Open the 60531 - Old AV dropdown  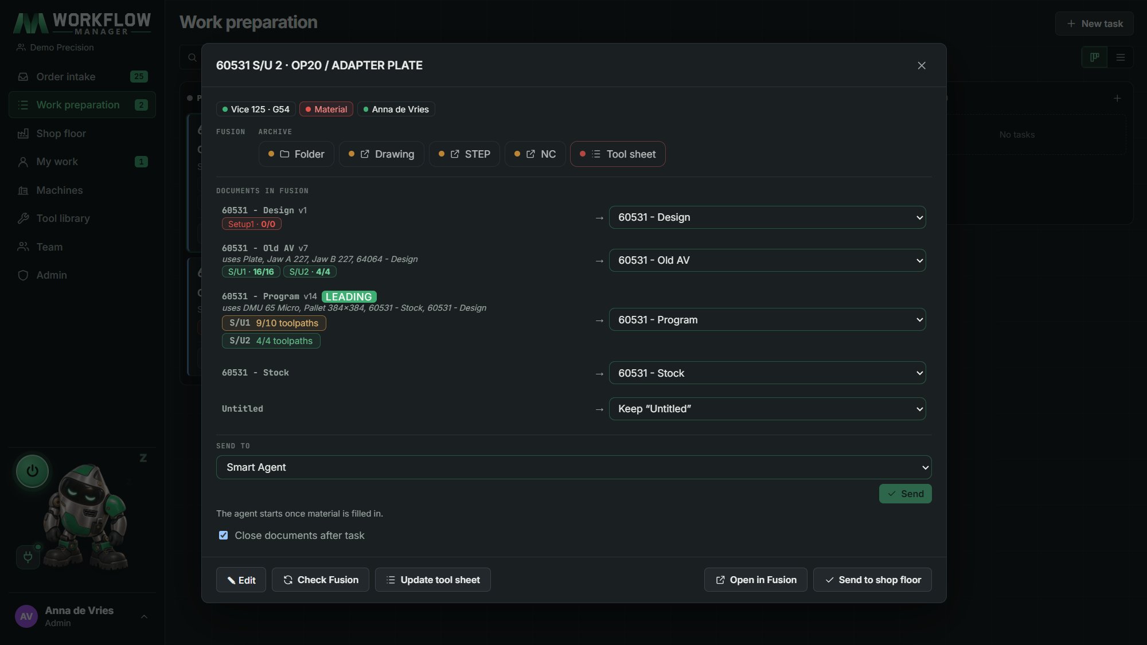(x=767, y=260)
